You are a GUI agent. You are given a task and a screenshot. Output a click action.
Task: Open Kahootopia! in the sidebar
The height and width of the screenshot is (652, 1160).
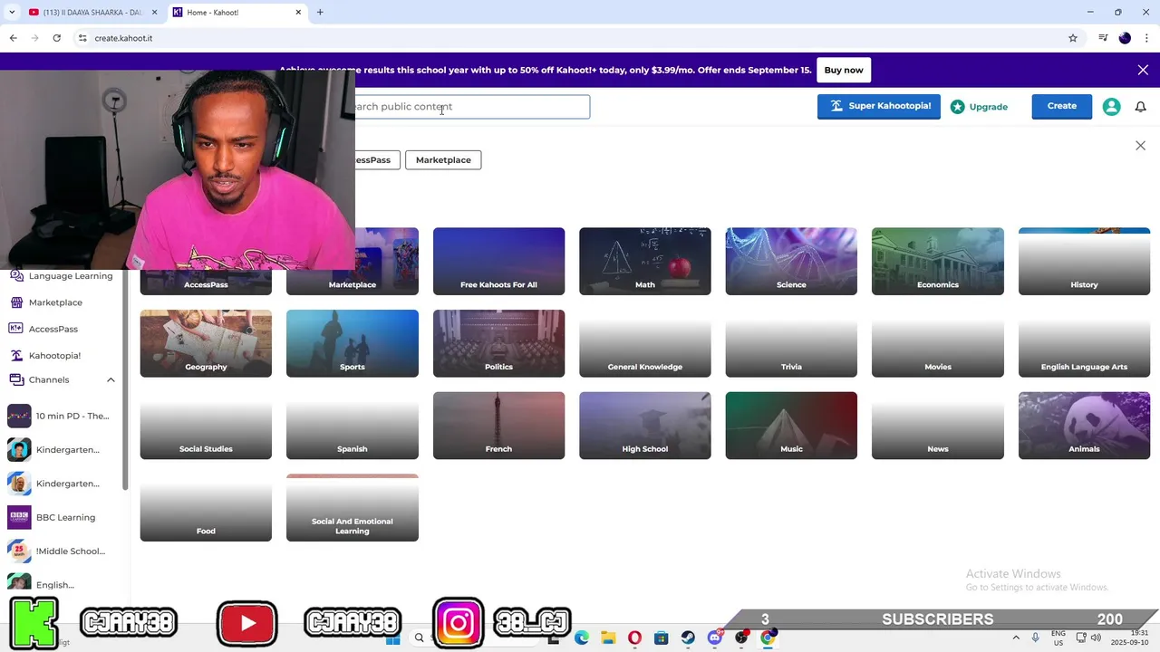54,355
